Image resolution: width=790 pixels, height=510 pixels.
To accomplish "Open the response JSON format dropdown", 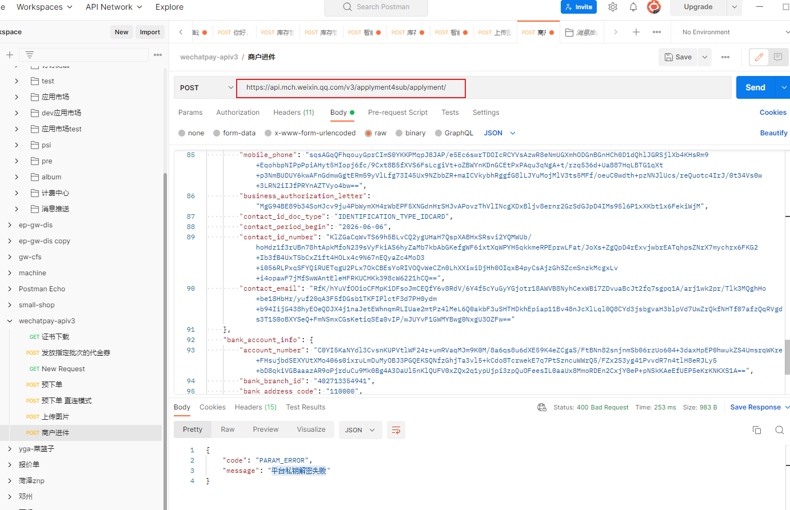I will tap(360, 430).
